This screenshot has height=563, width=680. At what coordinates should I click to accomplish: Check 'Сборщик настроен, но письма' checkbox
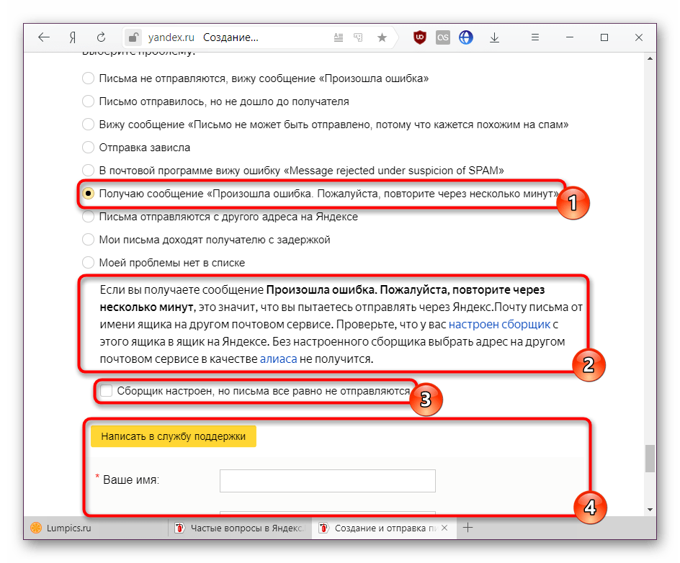[x=107, y=390]
